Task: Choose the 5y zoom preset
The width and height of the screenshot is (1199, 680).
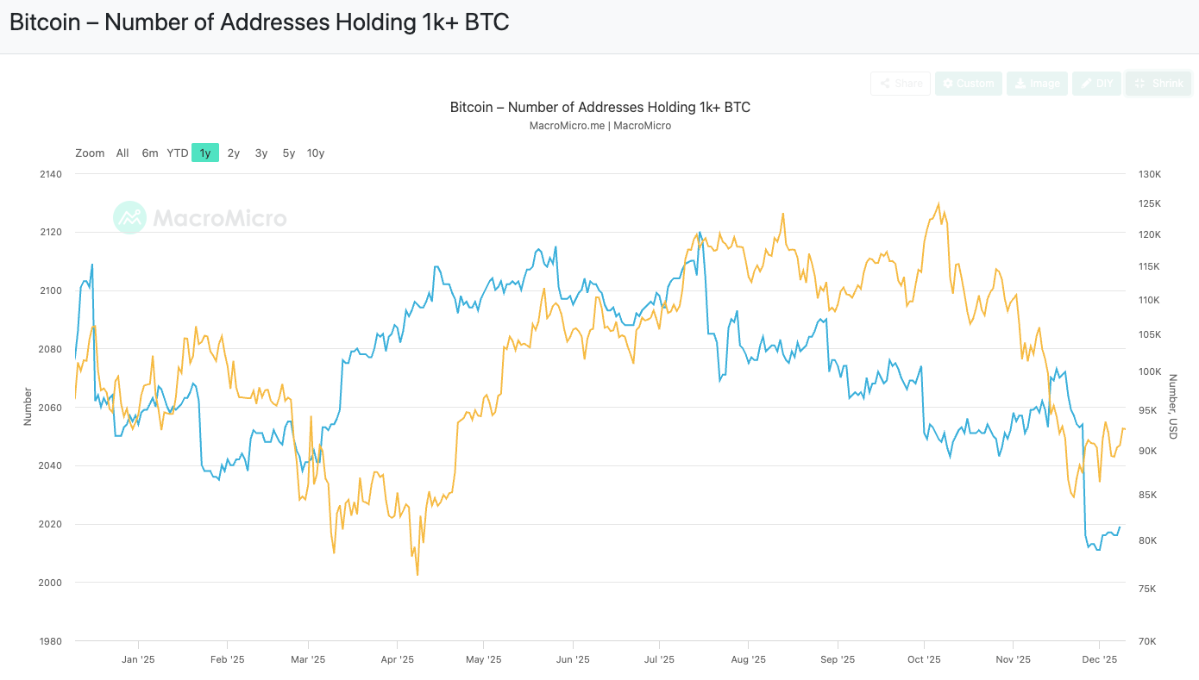Action: pos(288,153)
